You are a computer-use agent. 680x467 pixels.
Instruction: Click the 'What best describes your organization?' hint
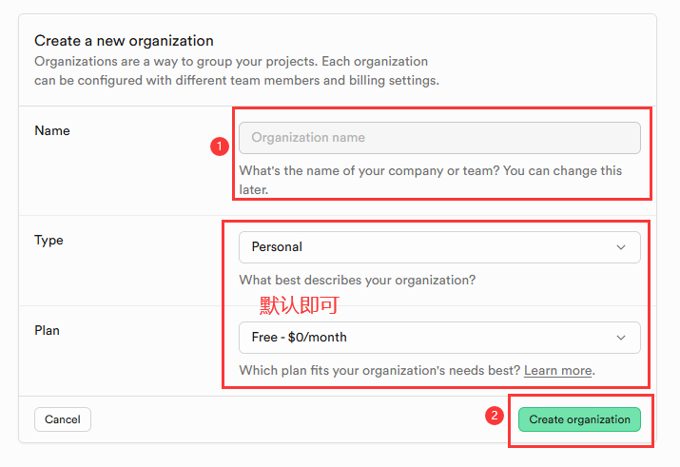[x=358, y=281]
